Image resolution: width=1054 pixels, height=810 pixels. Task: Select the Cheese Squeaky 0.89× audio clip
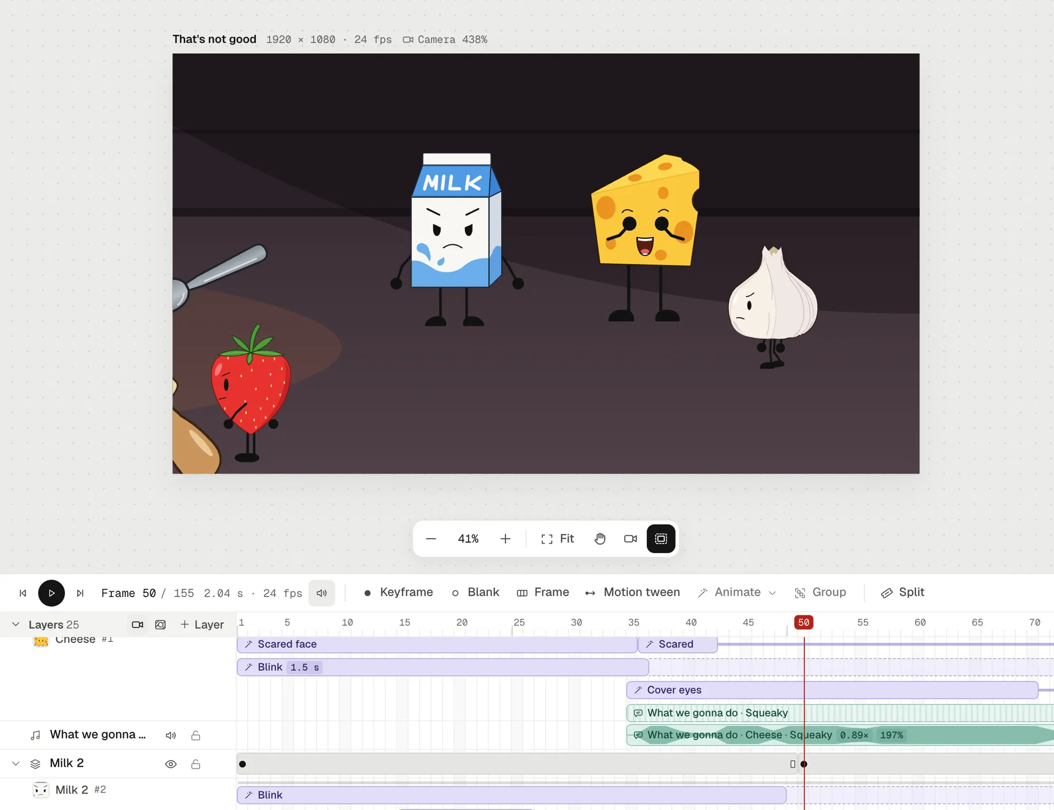840,735
